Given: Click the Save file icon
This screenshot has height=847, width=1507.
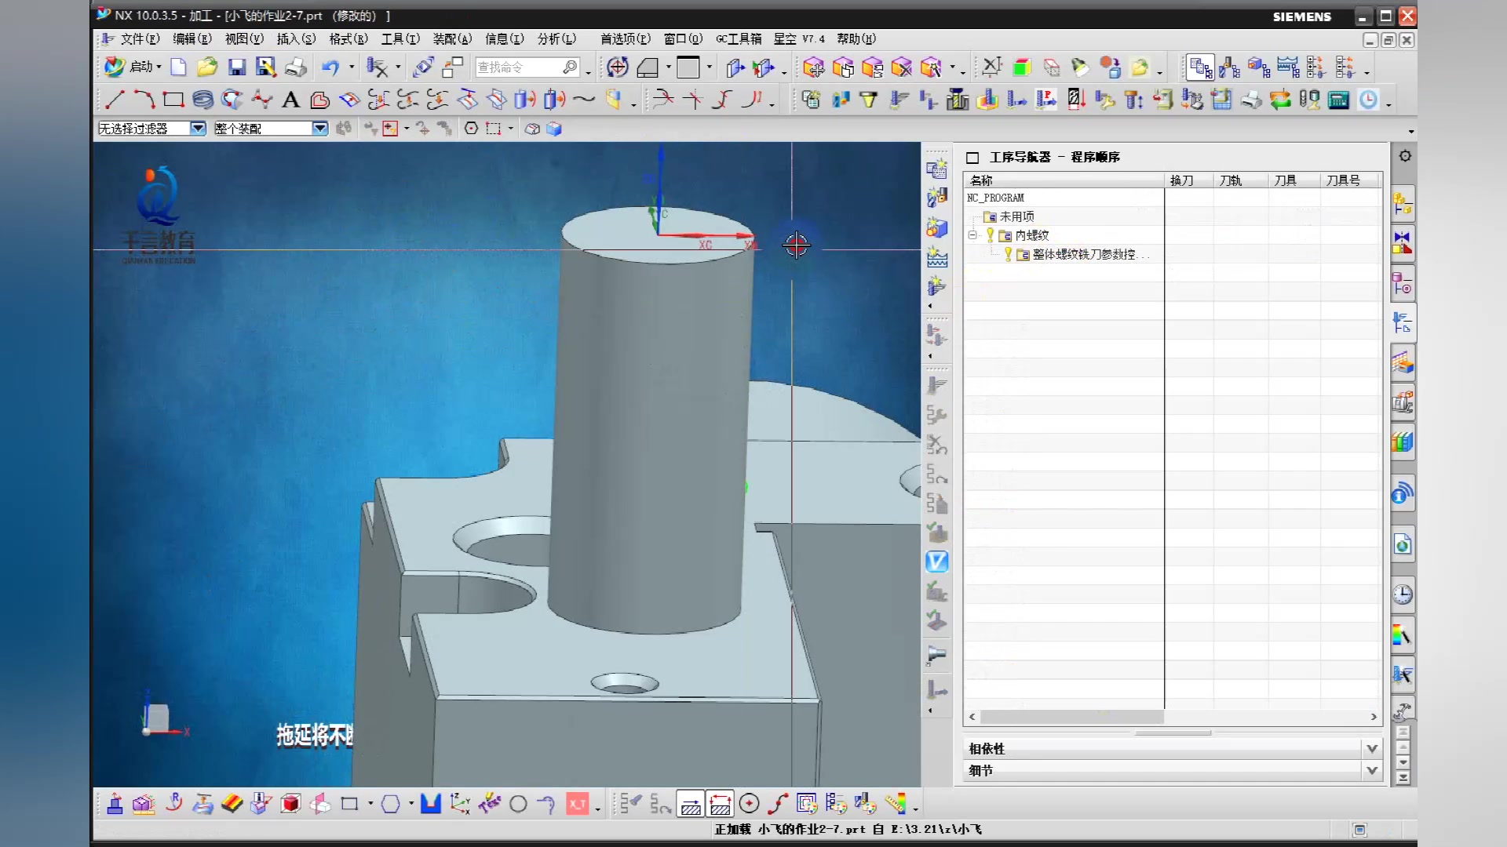Looking at the screenshot, I should (x=236, y=67).
